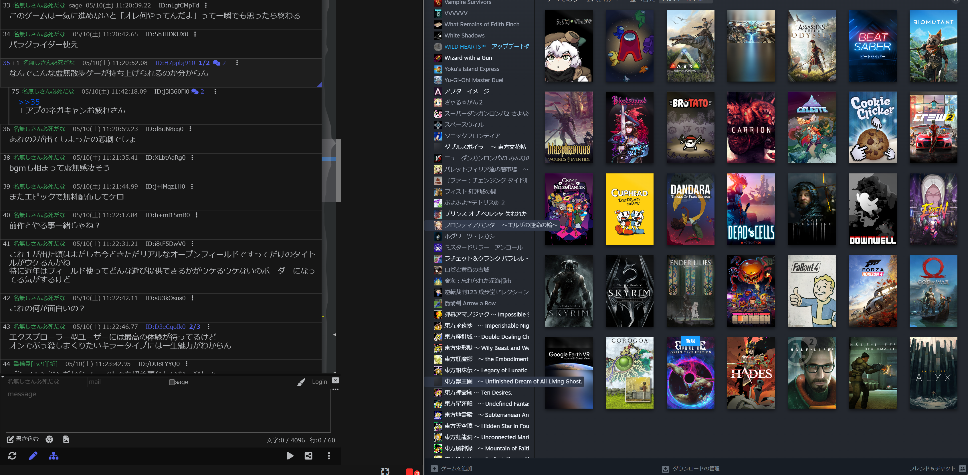Enable the sage checkbox

pyautogui.click(x=172, y=382)
